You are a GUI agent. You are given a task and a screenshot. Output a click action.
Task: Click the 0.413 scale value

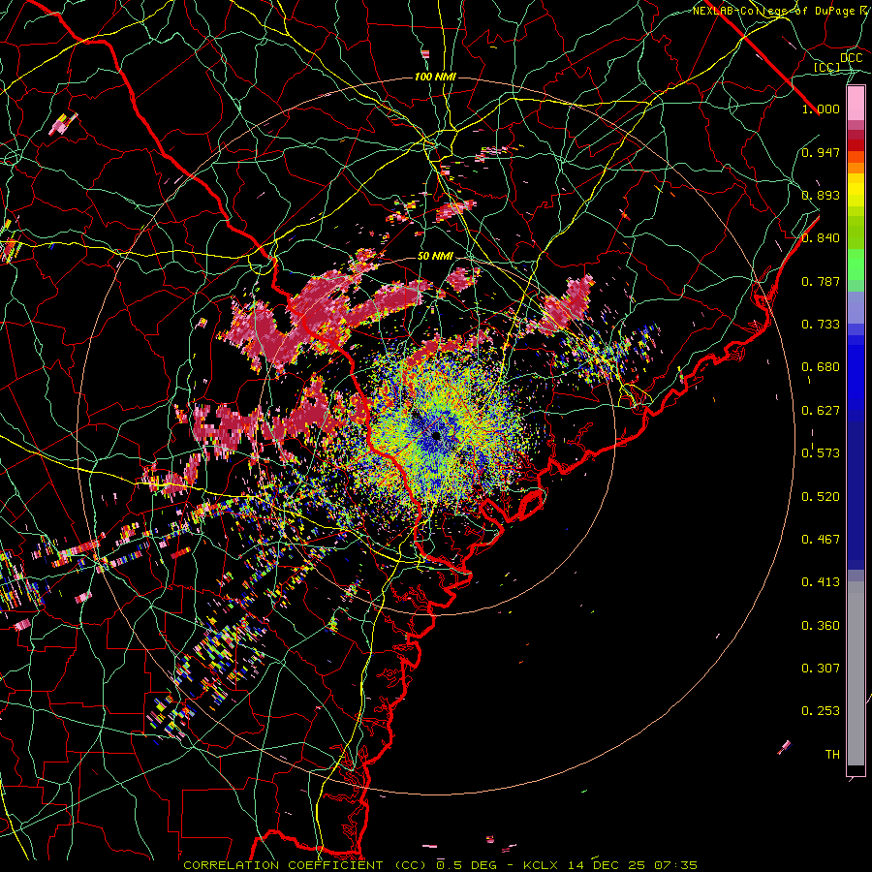[821, 582]
